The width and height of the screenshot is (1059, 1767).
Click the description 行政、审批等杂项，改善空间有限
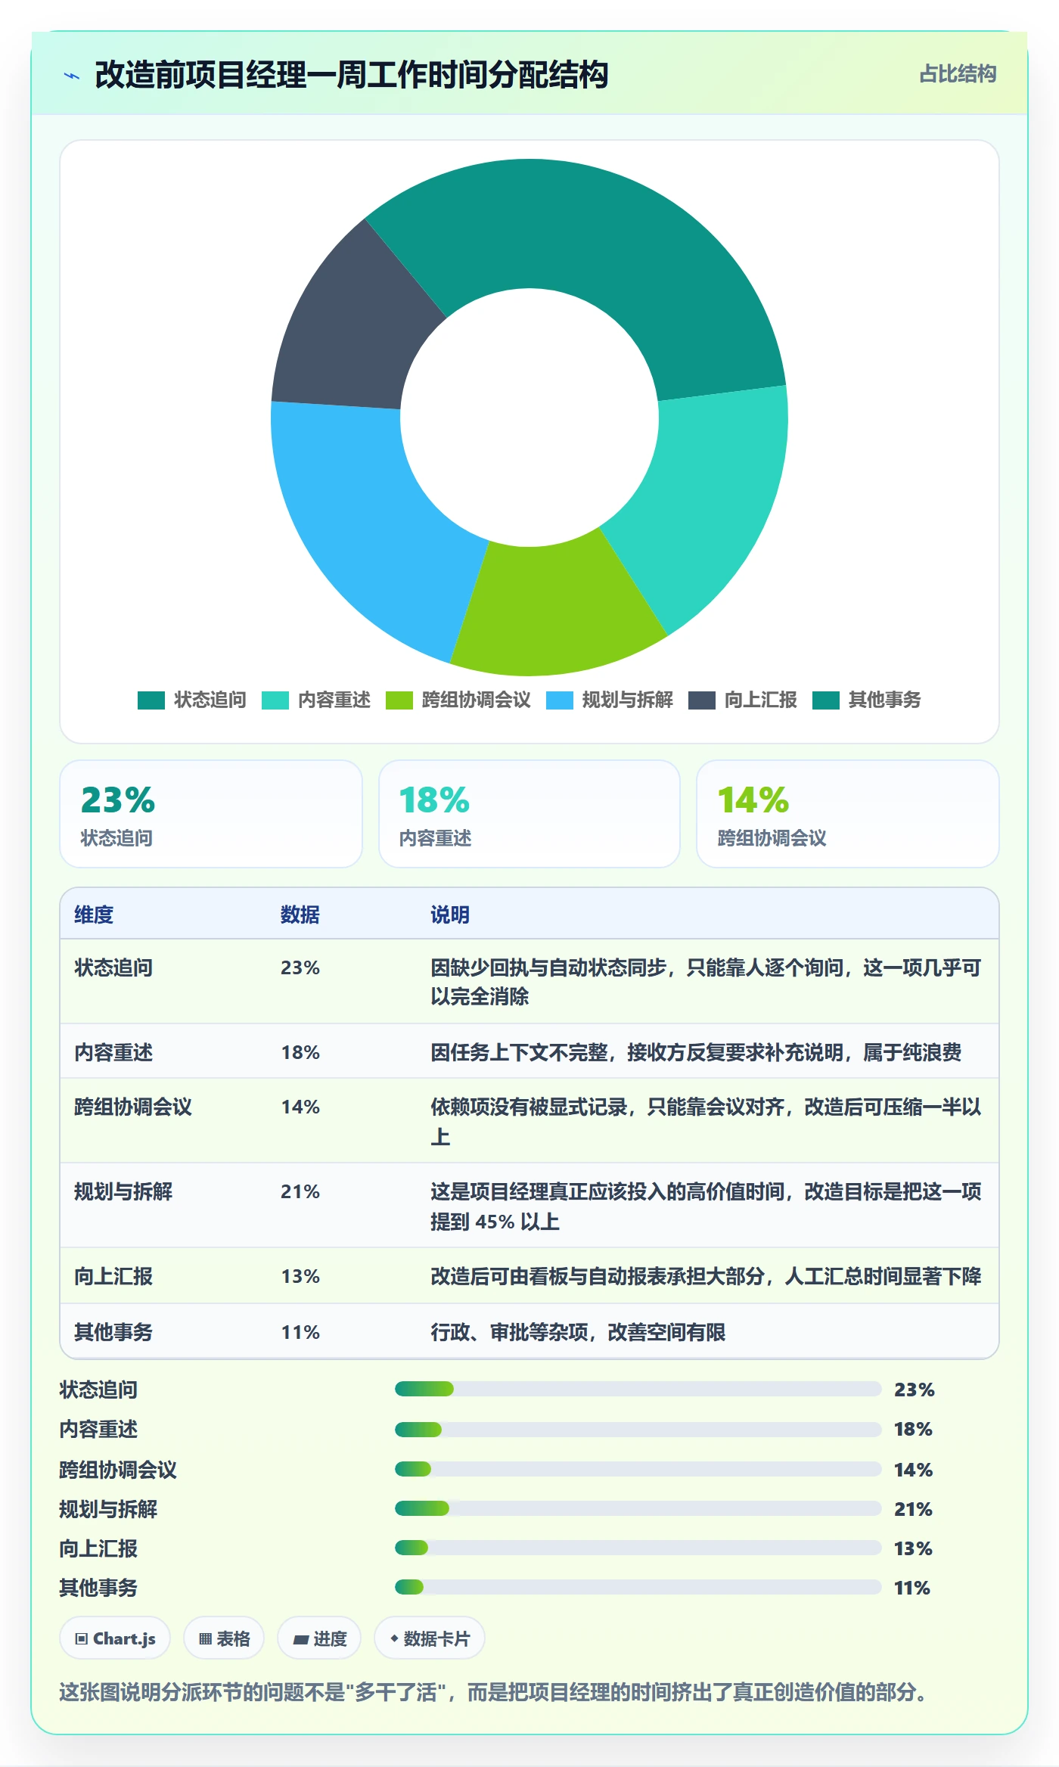[578, 1332]
